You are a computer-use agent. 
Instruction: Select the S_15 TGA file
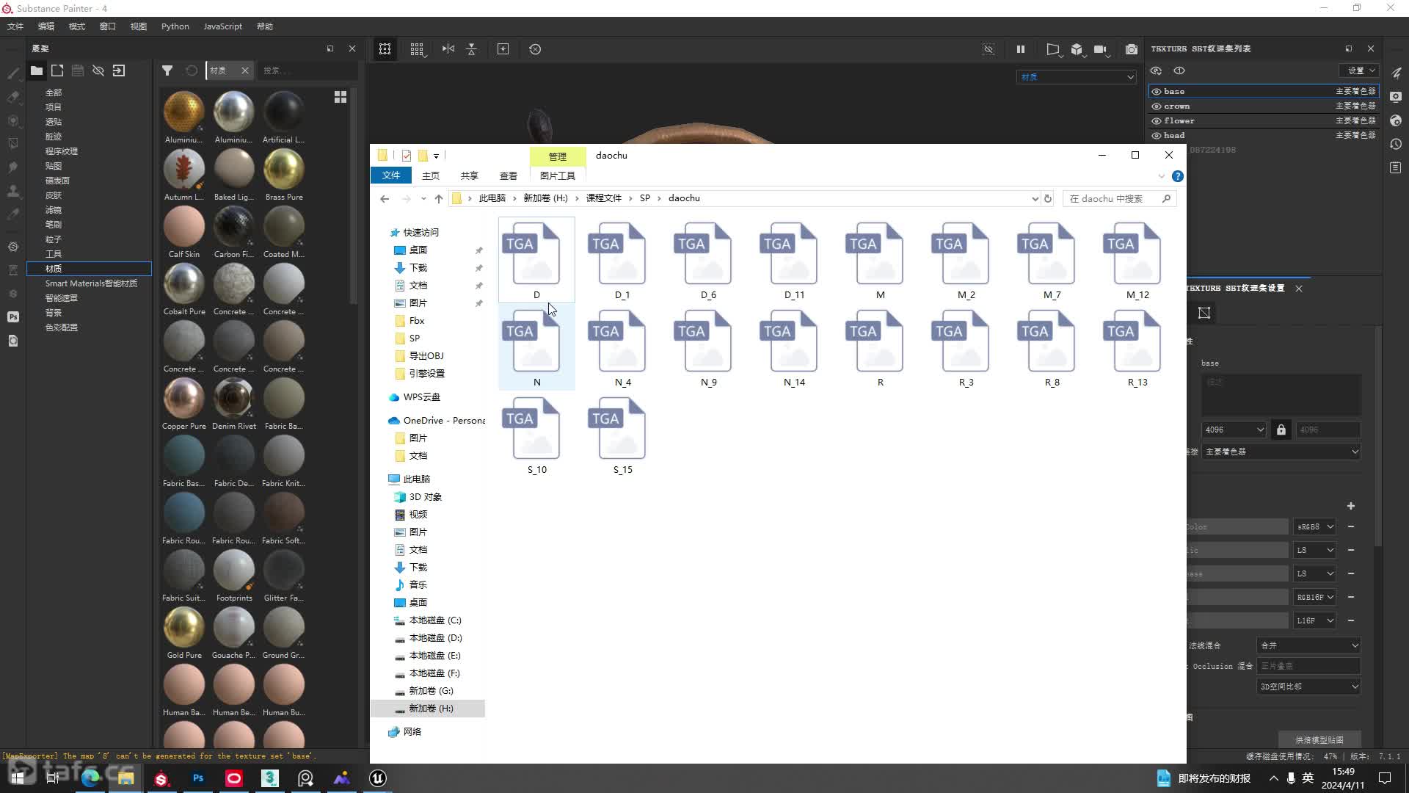[622, 436]
